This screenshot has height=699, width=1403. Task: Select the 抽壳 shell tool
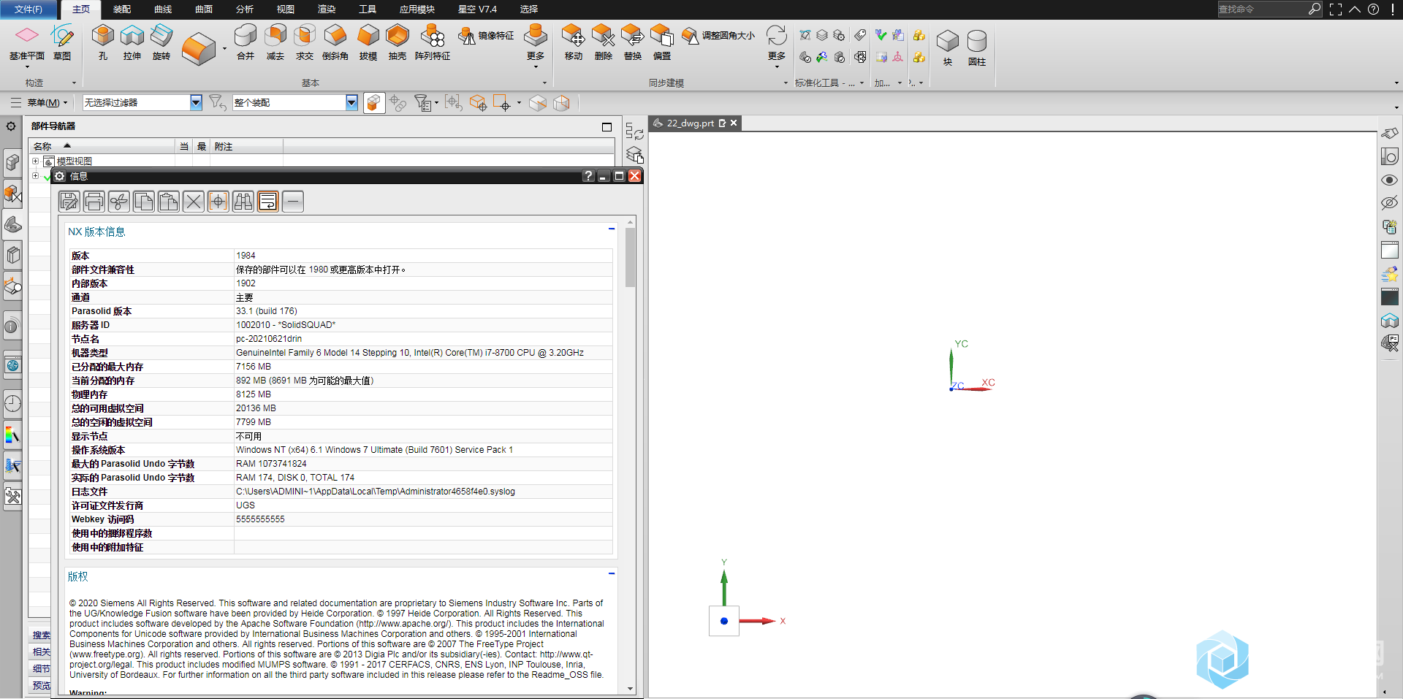[x=398, y=42]
